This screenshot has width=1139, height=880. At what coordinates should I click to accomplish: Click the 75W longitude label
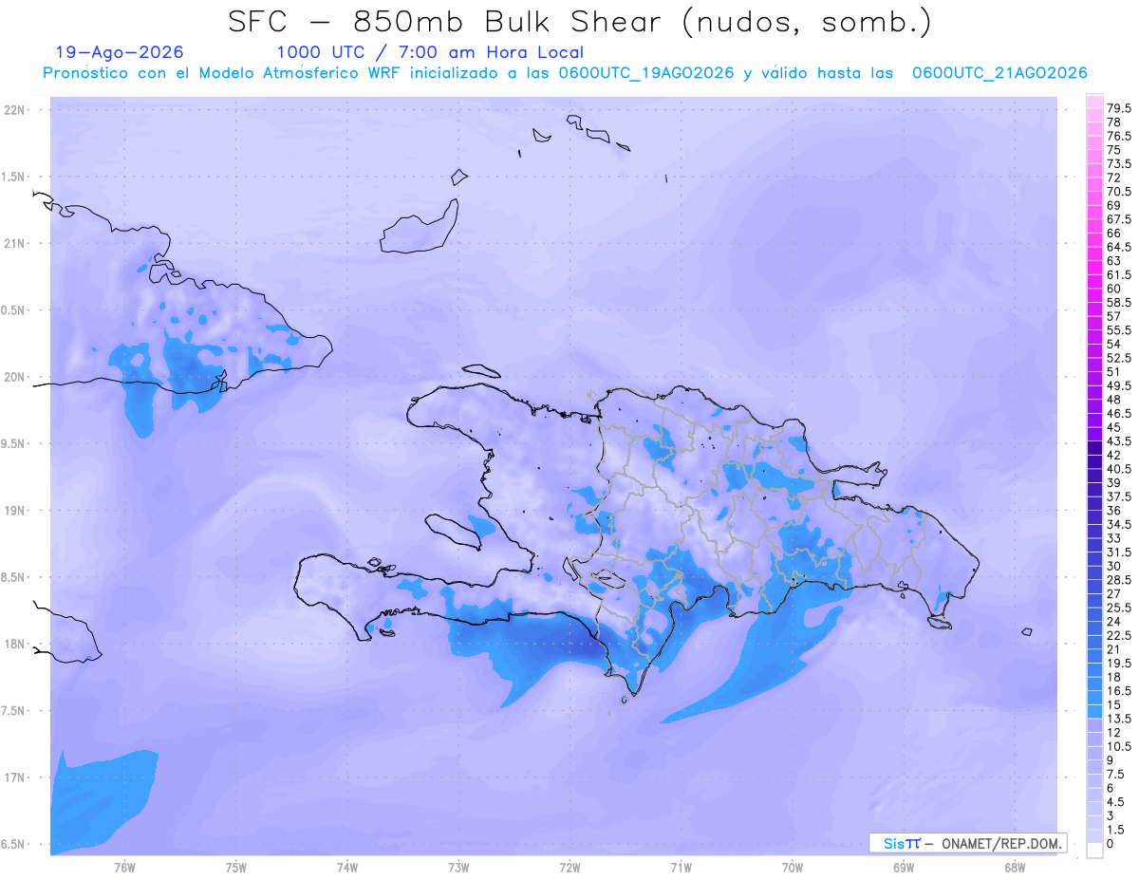236,868
